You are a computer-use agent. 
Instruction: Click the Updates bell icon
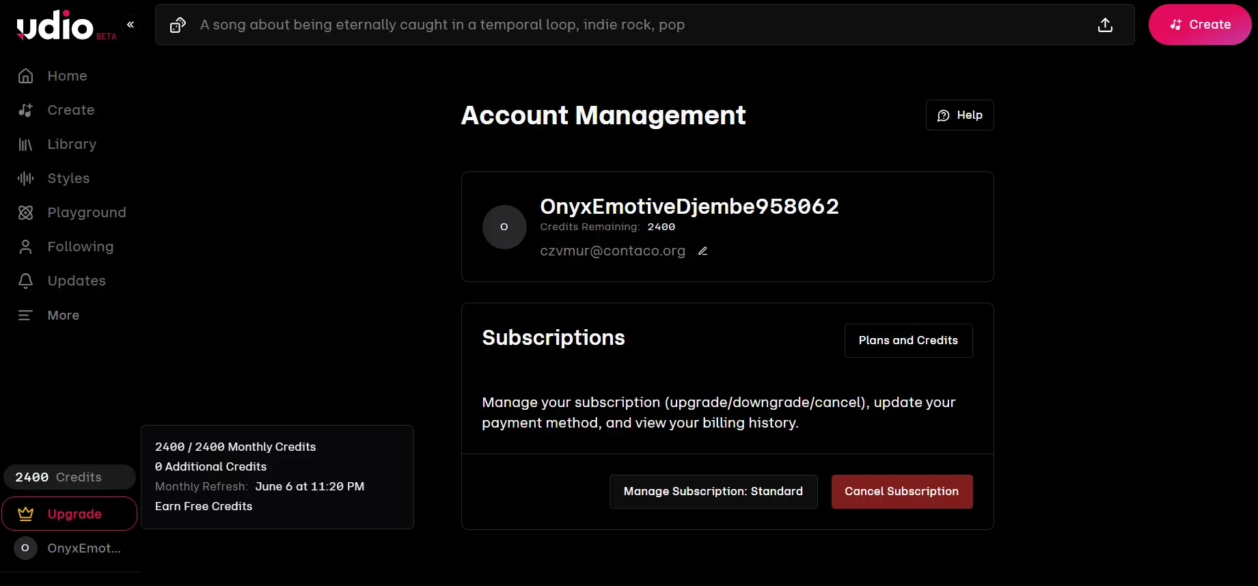click(x=25, y=281)
